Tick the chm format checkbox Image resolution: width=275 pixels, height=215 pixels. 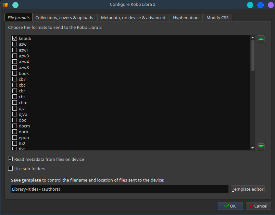point(15,102)
